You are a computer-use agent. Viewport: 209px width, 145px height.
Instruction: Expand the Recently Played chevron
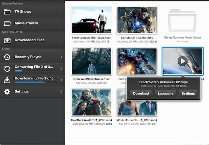coord(61,57)
